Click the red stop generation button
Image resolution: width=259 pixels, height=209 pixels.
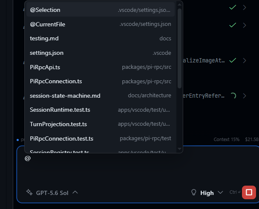pos(249,192)
